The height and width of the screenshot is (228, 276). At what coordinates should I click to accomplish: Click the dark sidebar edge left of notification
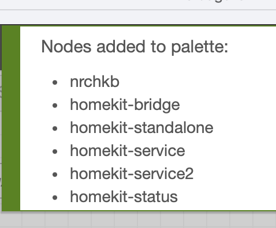tap(1, 47)
